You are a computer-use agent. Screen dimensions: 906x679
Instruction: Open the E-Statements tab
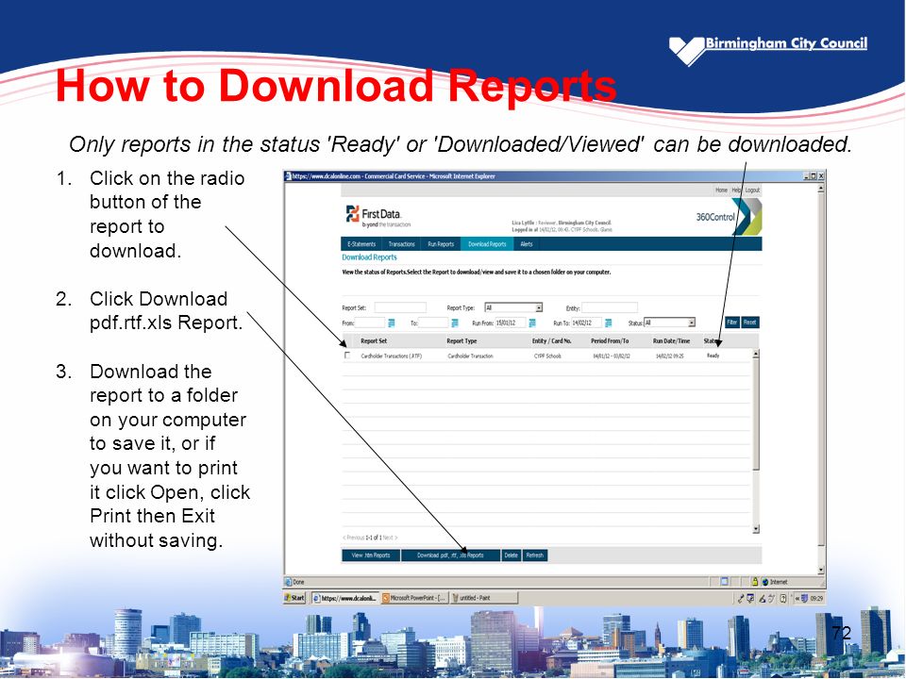click(361, 244)
